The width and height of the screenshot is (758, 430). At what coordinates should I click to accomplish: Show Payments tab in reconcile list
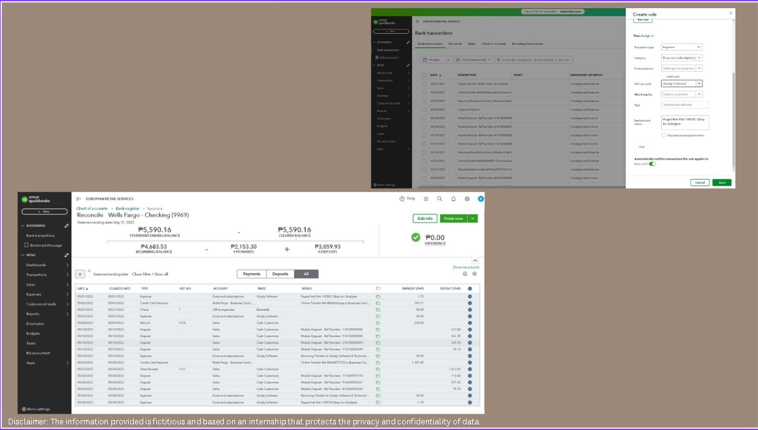tap(251, 274)
